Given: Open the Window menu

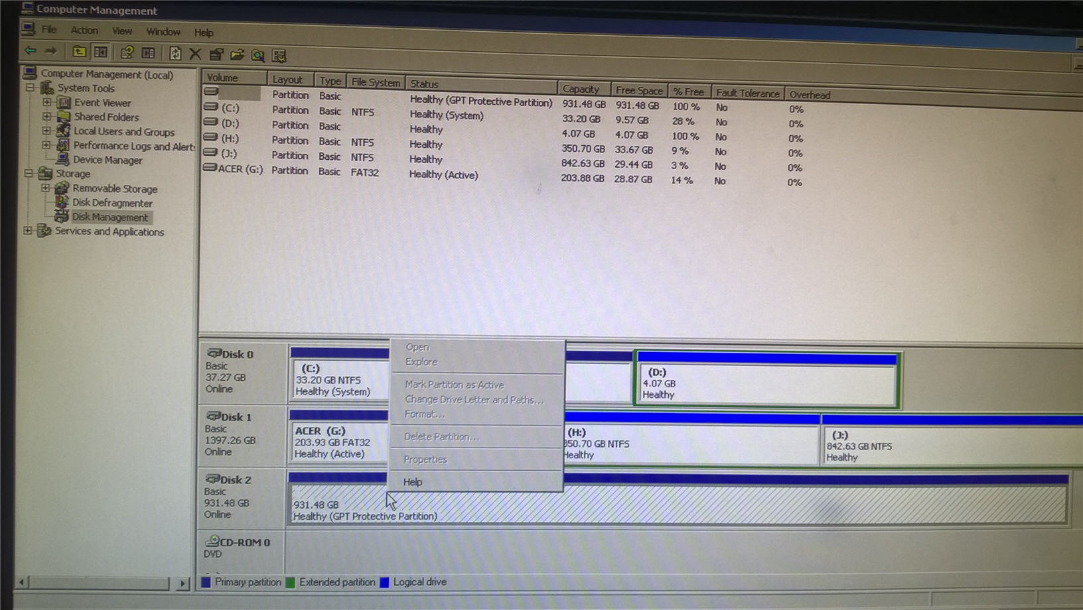Looking at the screenshot, I should (x=163, y=31).
